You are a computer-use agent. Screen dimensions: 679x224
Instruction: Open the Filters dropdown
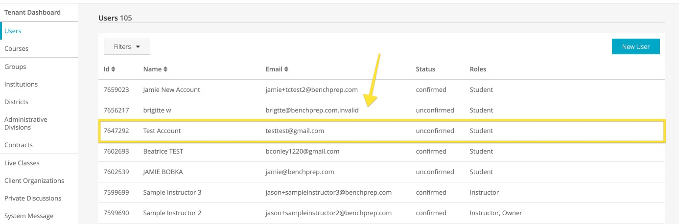(x=127, y=46)
